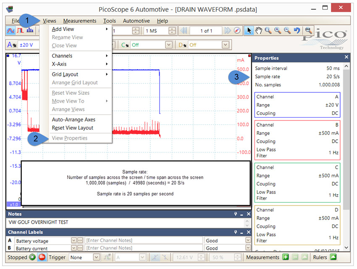This screenshot has height=269, width=357.
Task: Switch to Spectrum Mode icon
Action: (30, 31)
